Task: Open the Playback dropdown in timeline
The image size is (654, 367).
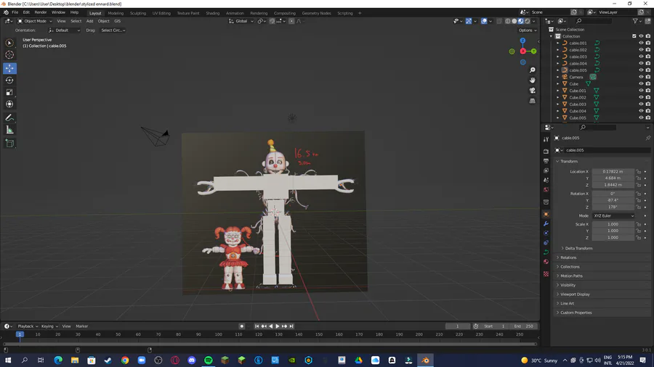Action: click(x=27, y=326)
